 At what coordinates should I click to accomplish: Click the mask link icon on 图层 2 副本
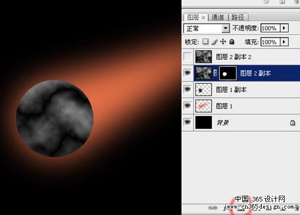coord(215,73)
